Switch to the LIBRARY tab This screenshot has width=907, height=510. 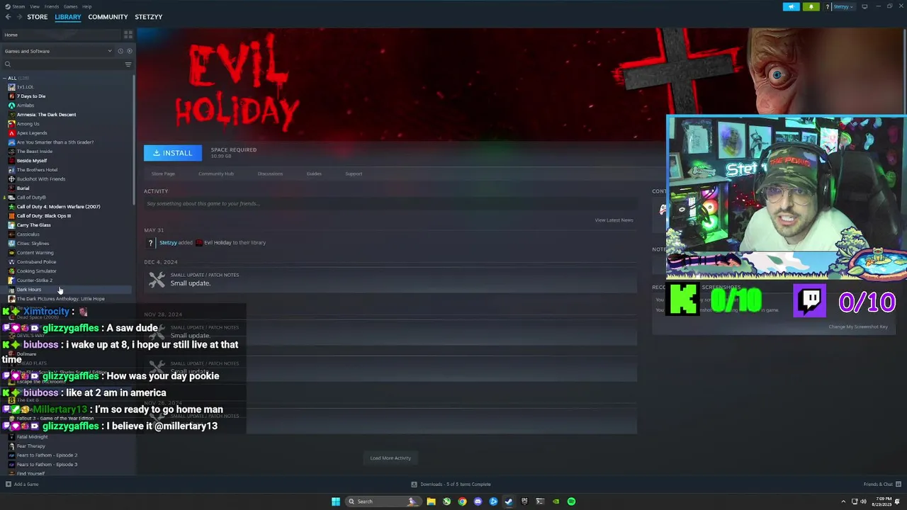click(68, 17)
